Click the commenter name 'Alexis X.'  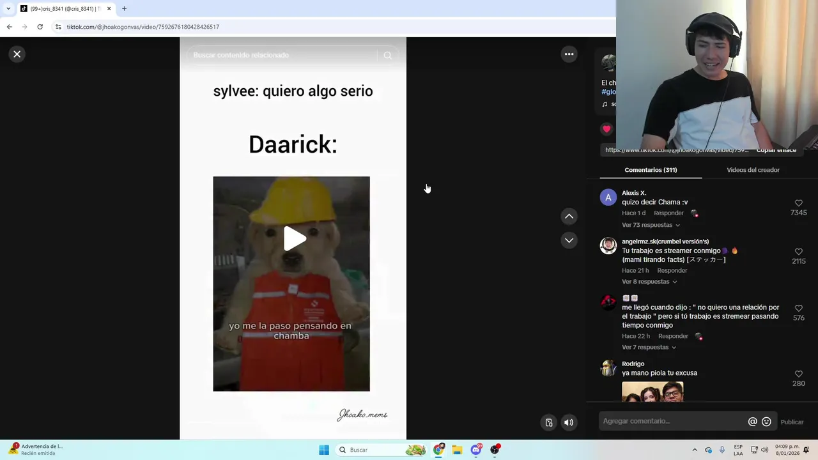click(634, 193)
